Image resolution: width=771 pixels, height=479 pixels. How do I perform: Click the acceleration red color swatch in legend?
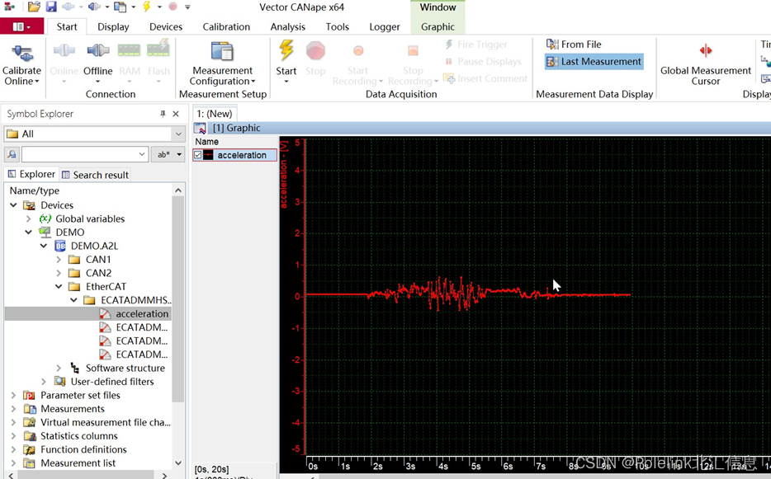[x=209, y=155]
